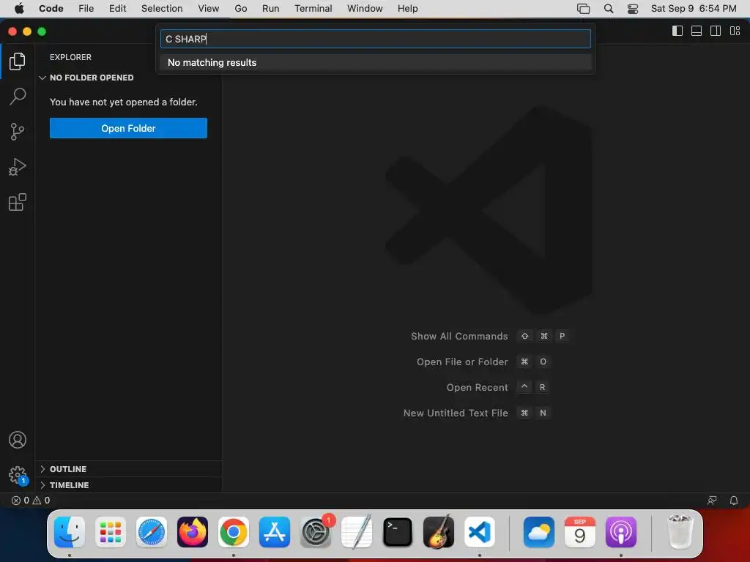The height and width of the screenshot is (562, 750).
Task: Open the Go menu
Action: coord(240,9)
